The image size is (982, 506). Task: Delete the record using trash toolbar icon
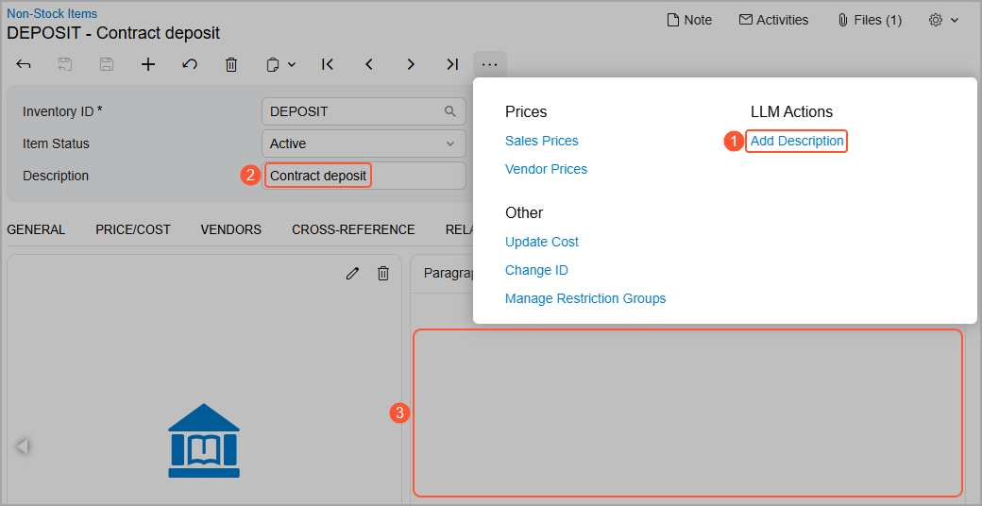pyautogui.click(x=231, y=64)
